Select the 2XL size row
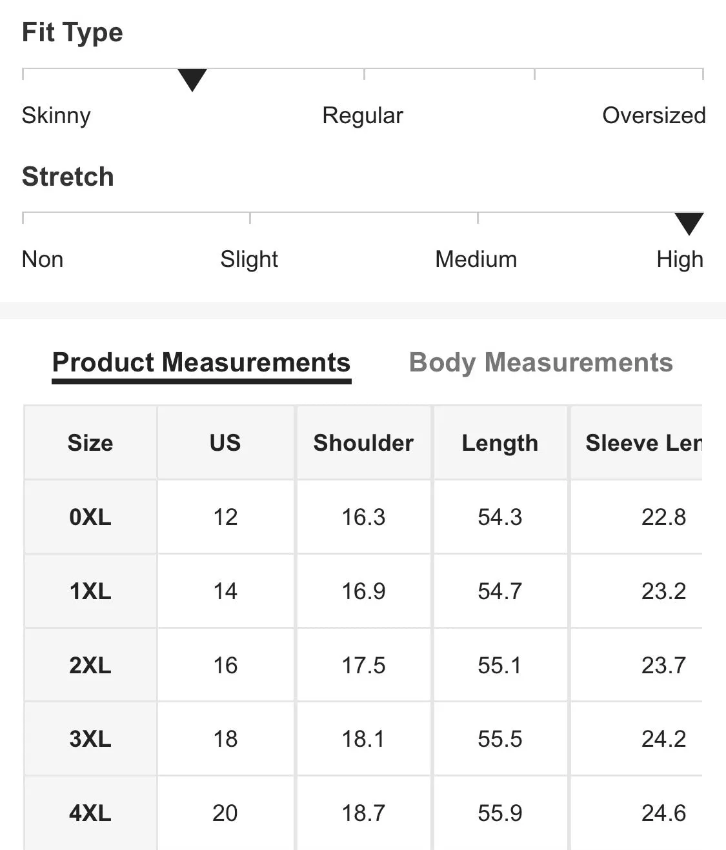This screenshot has height=850, width=726. [x=363, y=665]
